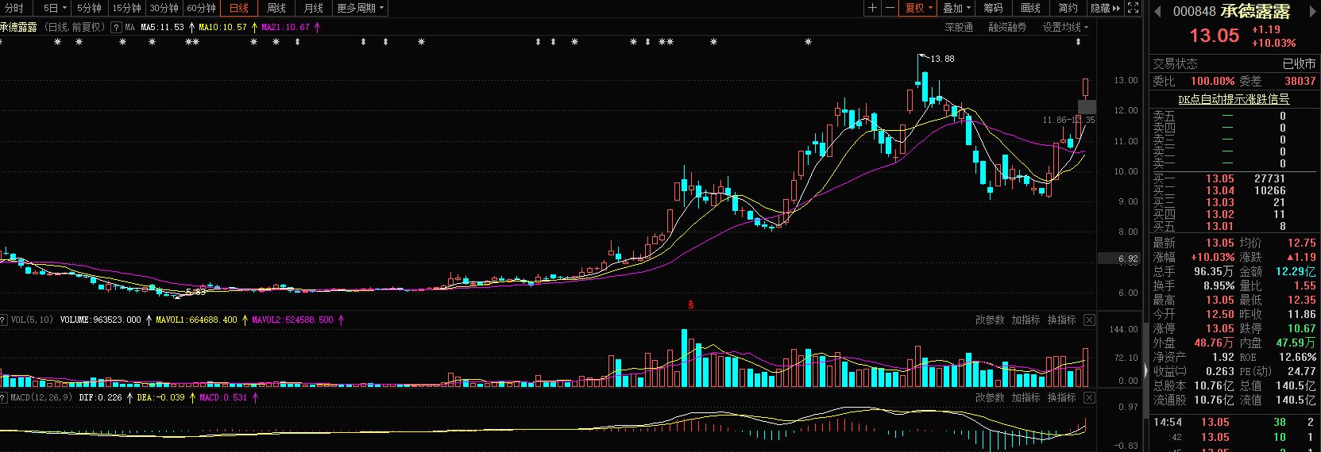Go to previous stock with left arrow

click(x=1157, y=11)
